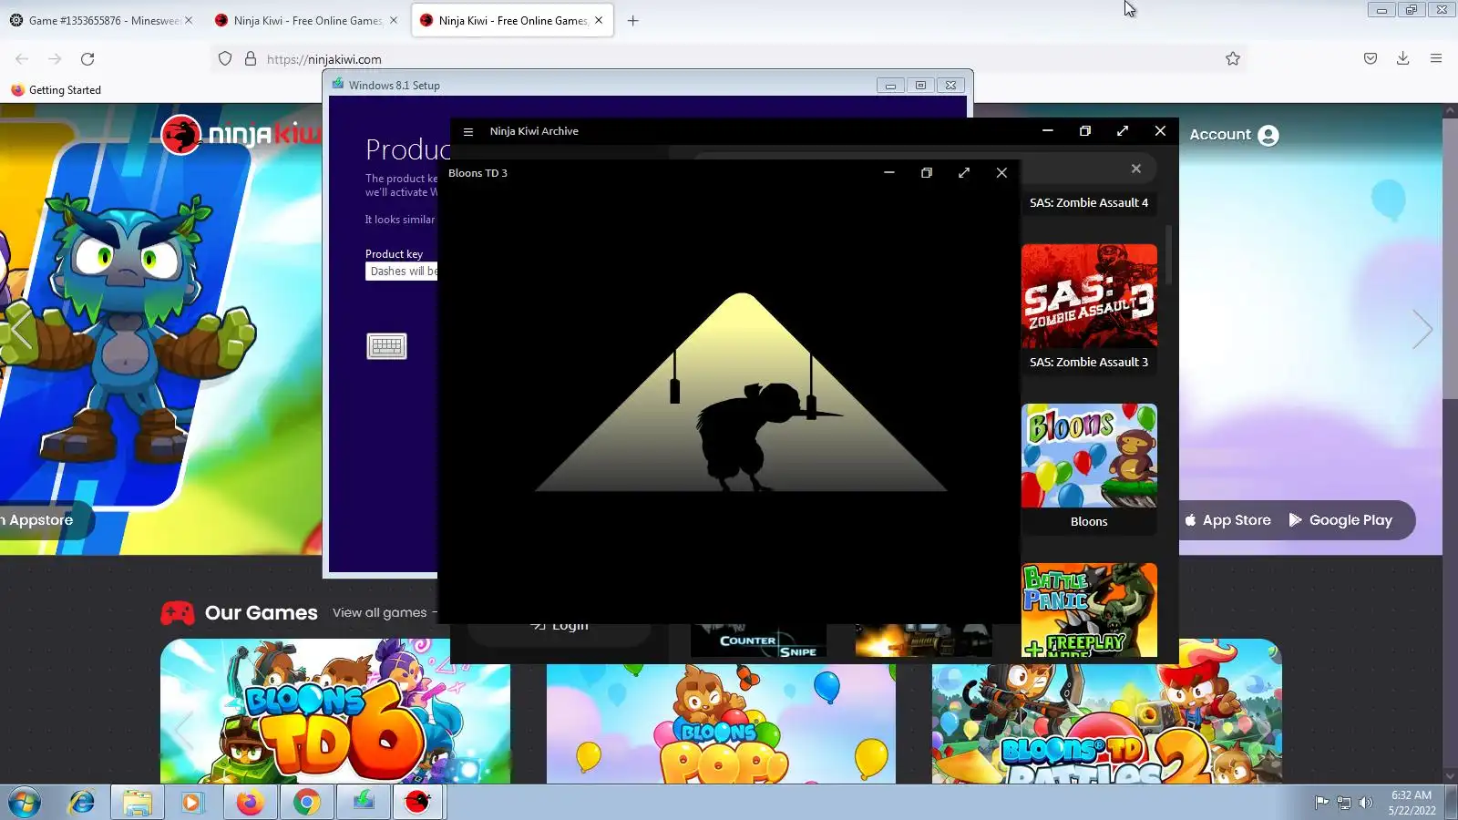1458x820 pixels.
Task: Open the volume control in system tray
Action: (x=1365, y=803)
